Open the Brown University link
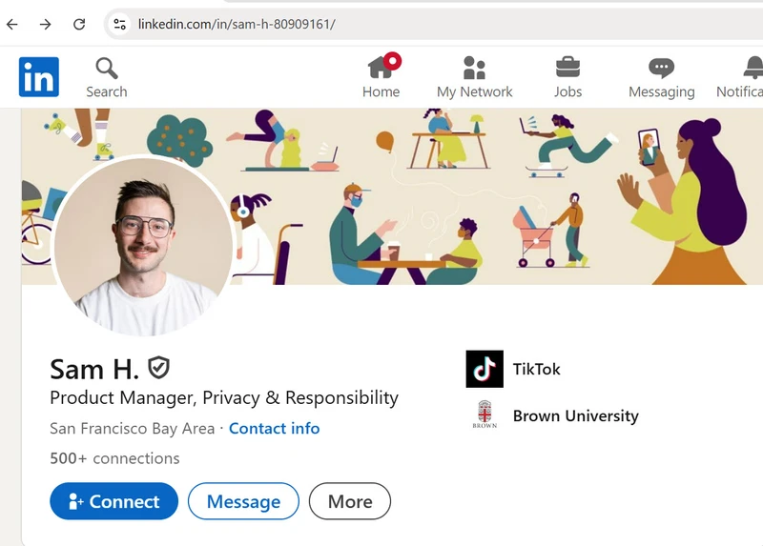763x546 pixels. point(575,415)
